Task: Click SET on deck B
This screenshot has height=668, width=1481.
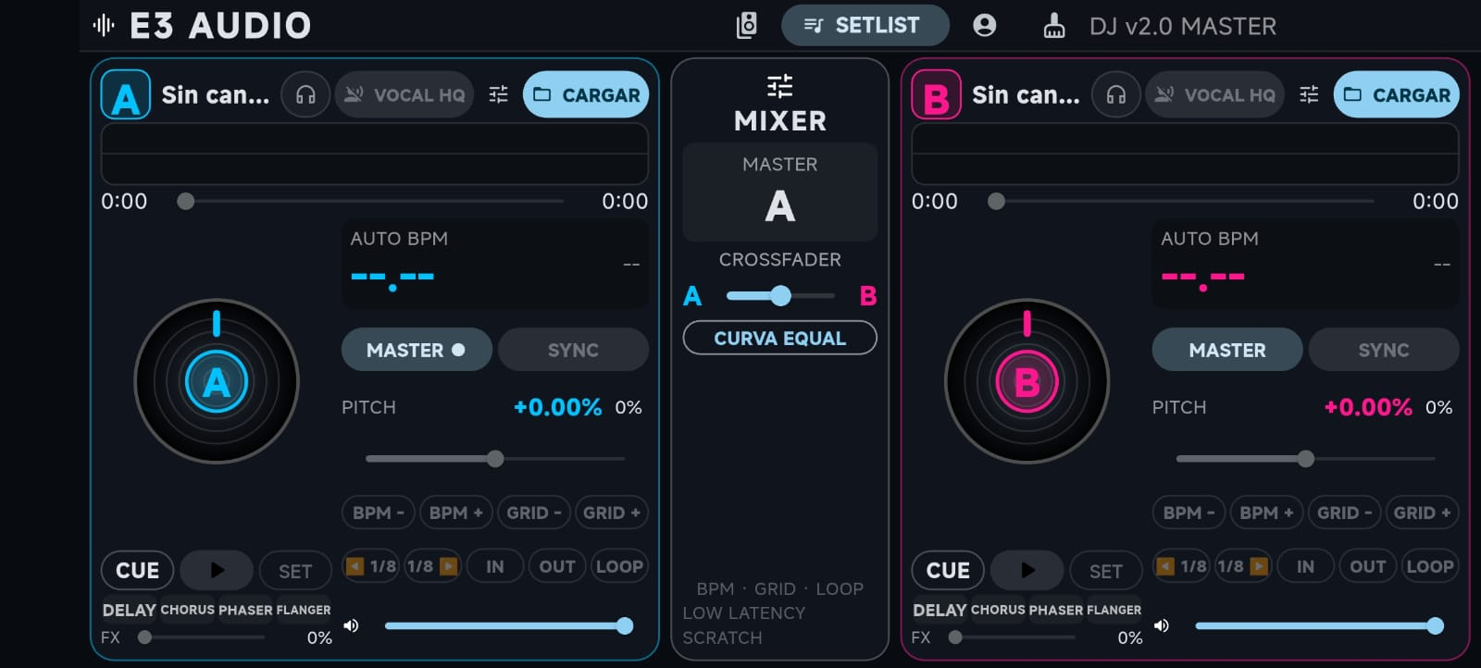Action: [1106, 571]
